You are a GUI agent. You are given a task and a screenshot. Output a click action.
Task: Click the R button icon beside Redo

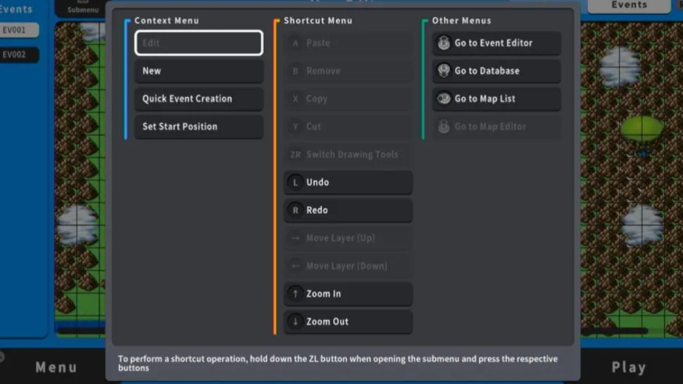(296, 210)
